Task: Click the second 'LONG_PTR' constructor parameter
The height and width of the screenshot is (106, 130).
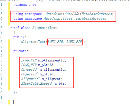Action: [x=74, y=42]
